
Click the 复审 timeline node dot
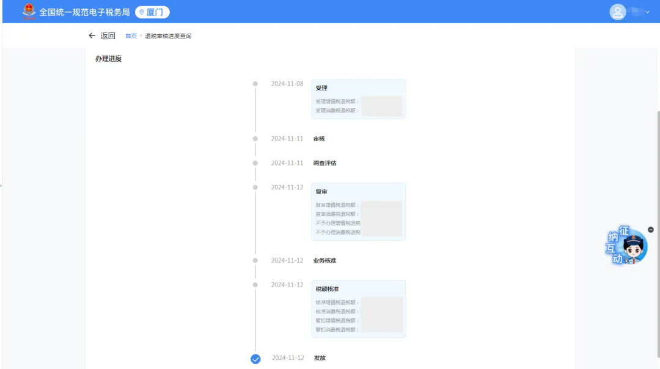(x=255, y=187)
